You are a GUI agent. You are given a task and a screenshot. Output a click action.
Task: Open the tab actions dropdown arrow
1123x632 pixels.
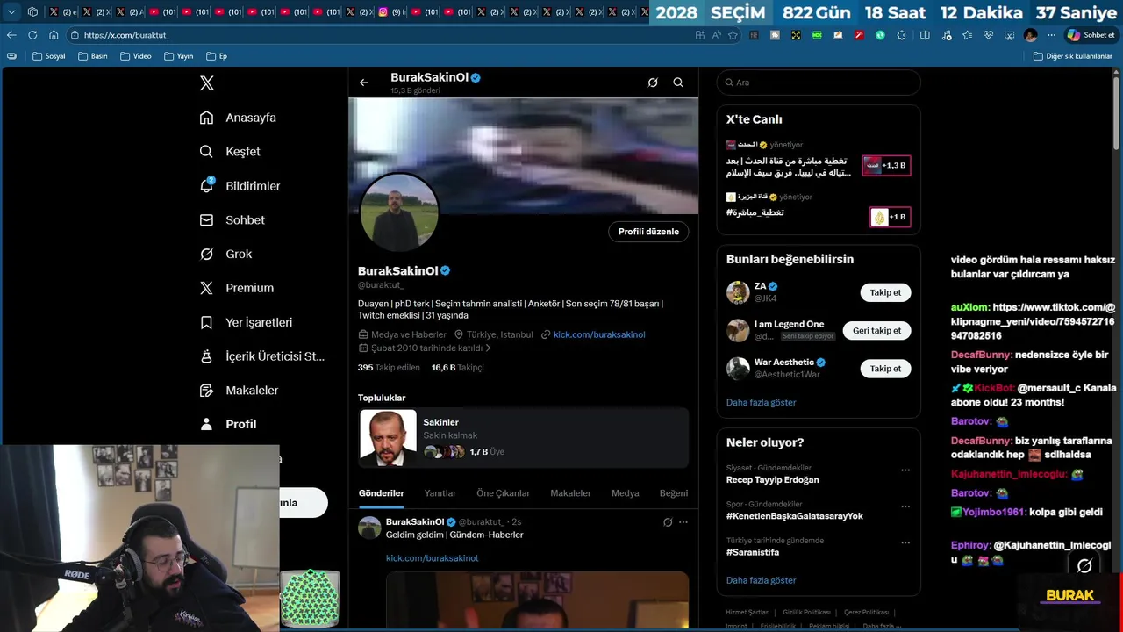[x=11, y=12]
